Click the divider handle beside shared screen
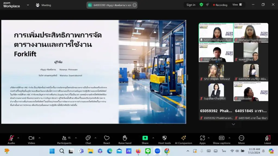The image size is (278, 156). pos(187,77)
